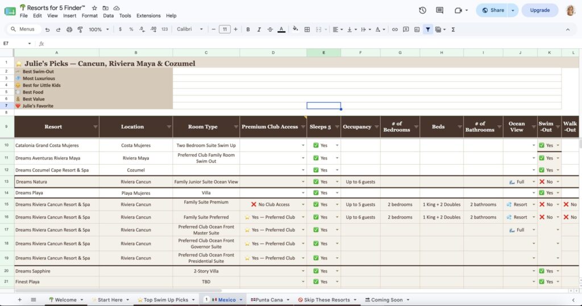Redo the last action
582x306 pixels.
pos(59,30)
